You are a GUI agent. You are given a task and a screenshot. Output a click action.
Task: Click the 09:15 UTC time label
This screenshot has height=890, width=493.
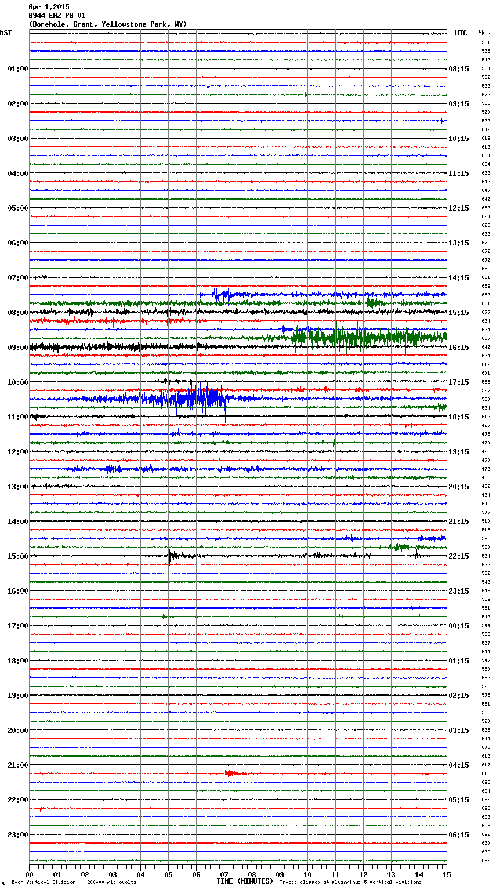tap(459, 104)
